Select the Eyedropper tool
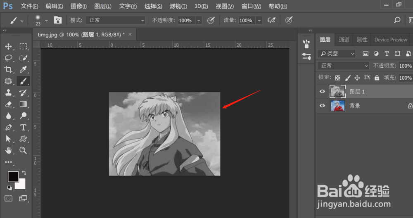Viewport: 413px width, 218px height. click(x=23, y=69)
